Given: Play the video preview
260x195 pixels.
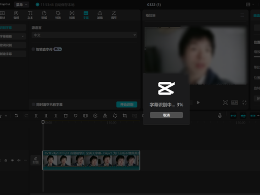Looking at the screenshot, I should coord(198,103).
